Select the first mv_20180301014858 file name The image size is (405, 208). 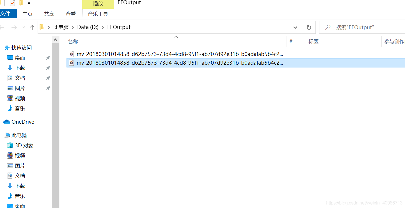click(x=180, y=54)
